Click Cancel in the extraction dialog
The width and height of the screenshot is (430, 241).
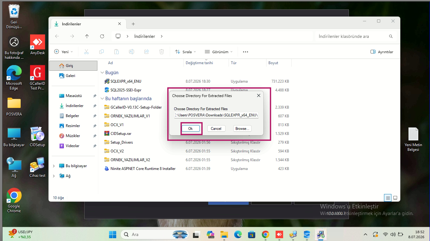[216, 129]
